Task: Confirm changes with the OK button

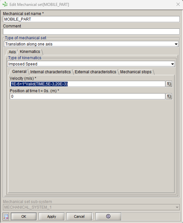Action: pyautogui.click(x=24, y=216)
